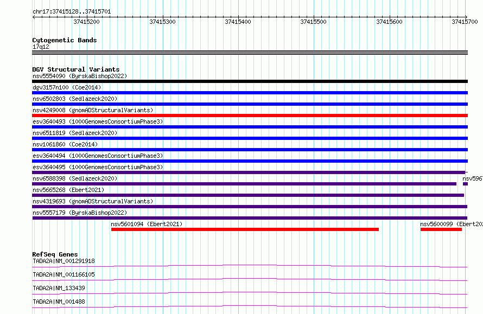Click the gray 17q12 cytogenetic band bar

tap(250, 53)
